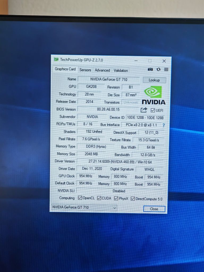Screen dimensions: 204x272
Task: Click the GPU Clock row Boost 954 MHz
Action: (x=154, y=177)
